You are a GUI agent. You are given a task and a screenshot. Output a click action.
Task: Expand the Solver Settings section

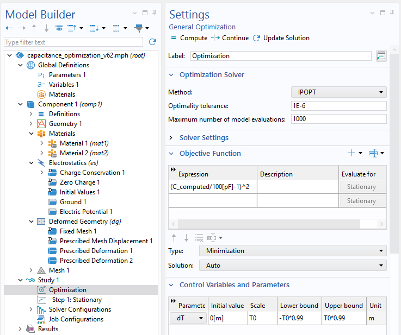click(171, 138)
